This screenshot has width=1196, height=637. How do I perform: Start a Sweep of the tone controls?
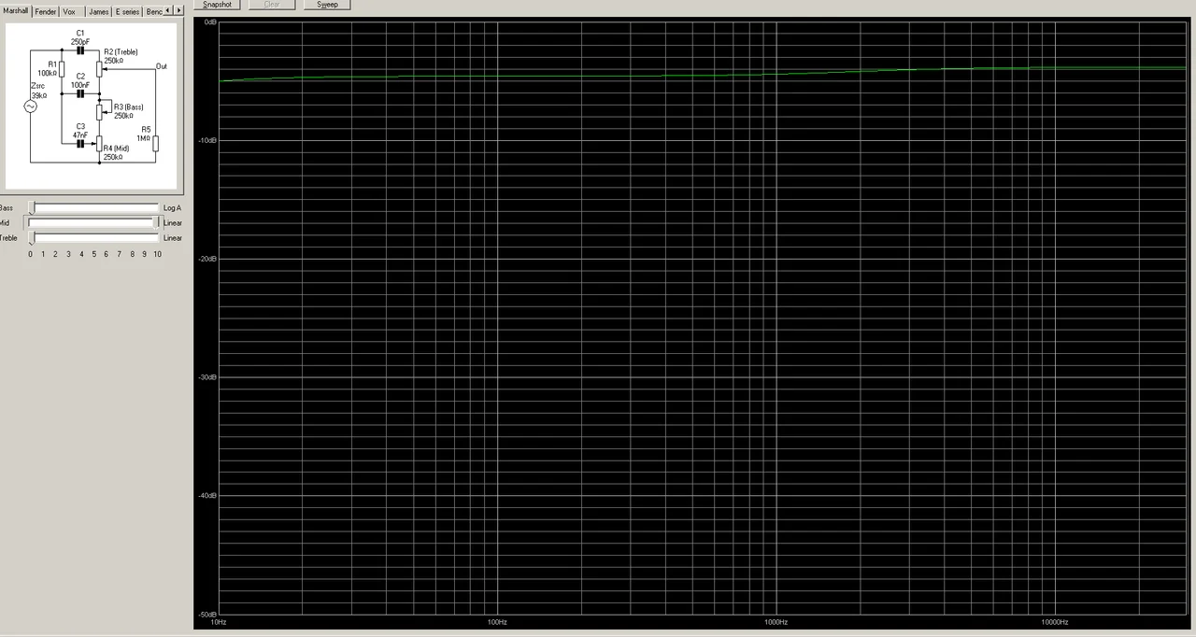click(x=326, y=5)
